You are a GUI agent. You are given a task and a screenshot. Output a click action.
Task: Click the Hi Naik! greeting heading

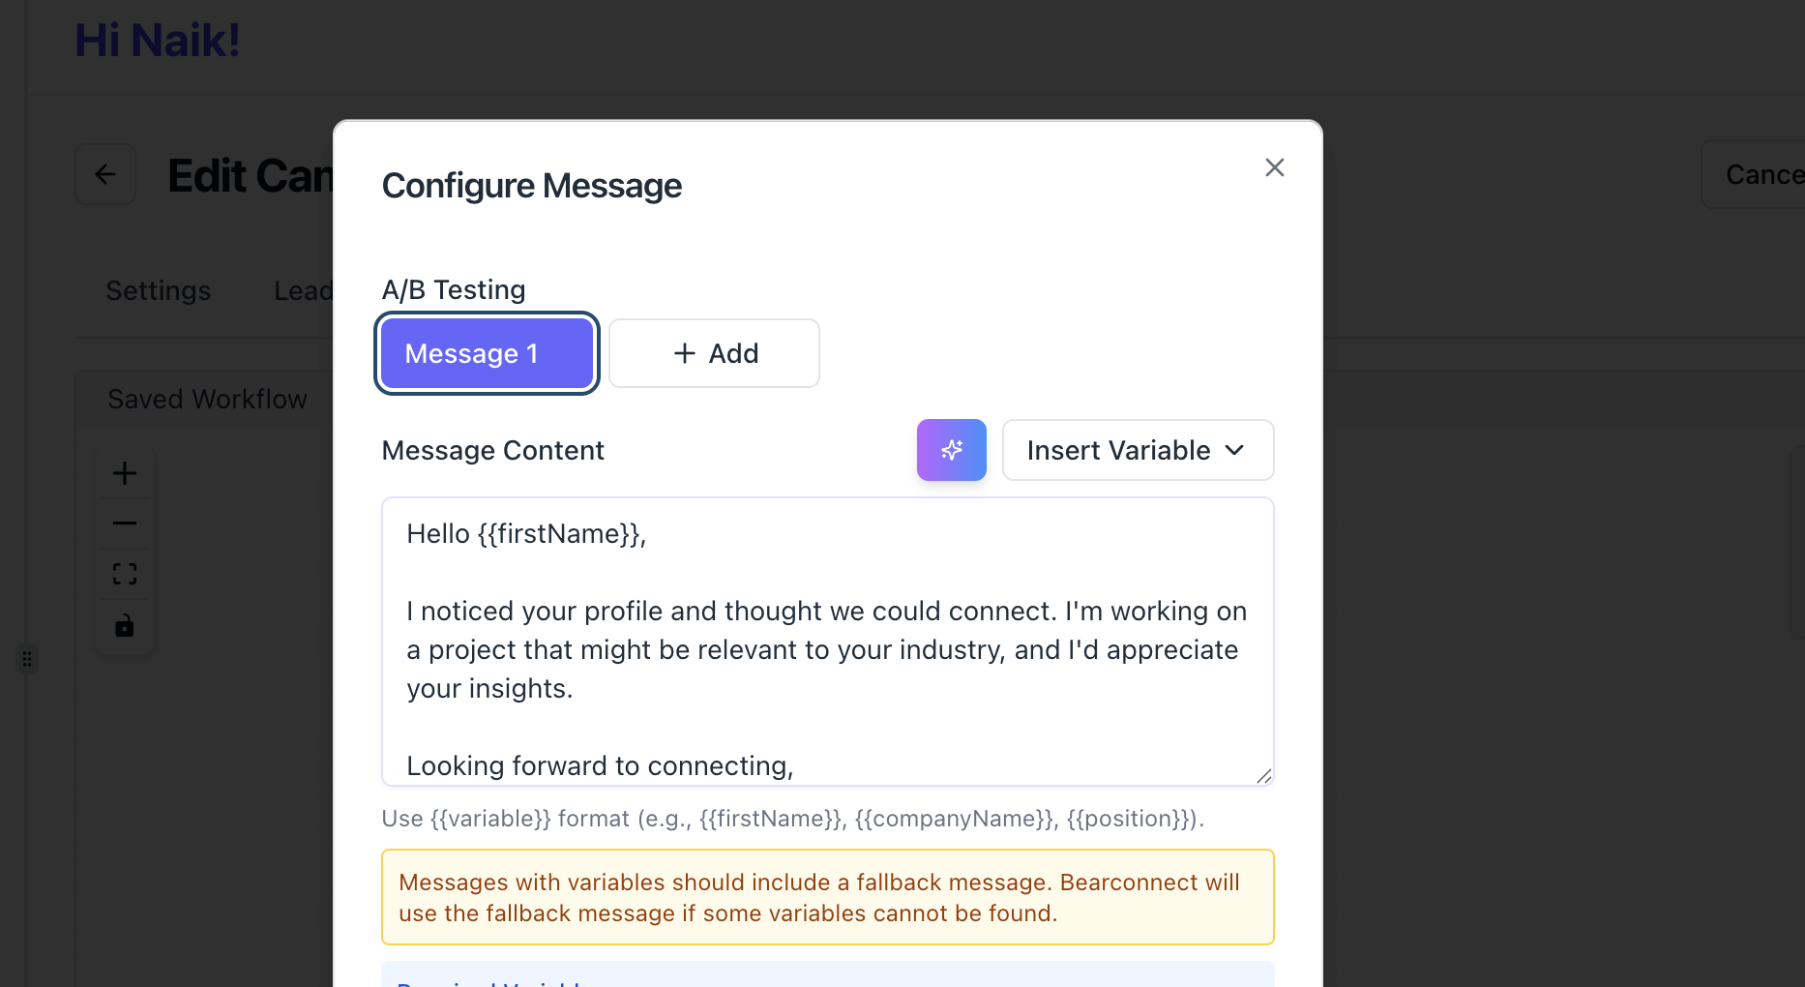click(158, 41)
